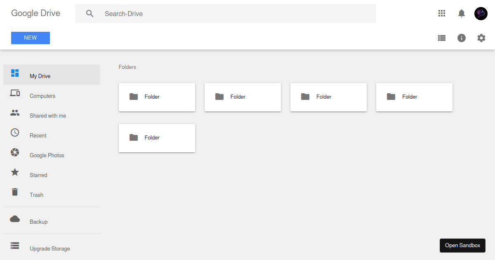
Task: Click the search magnifier icon
Action: pyautogui.click(x=90, y=14)
